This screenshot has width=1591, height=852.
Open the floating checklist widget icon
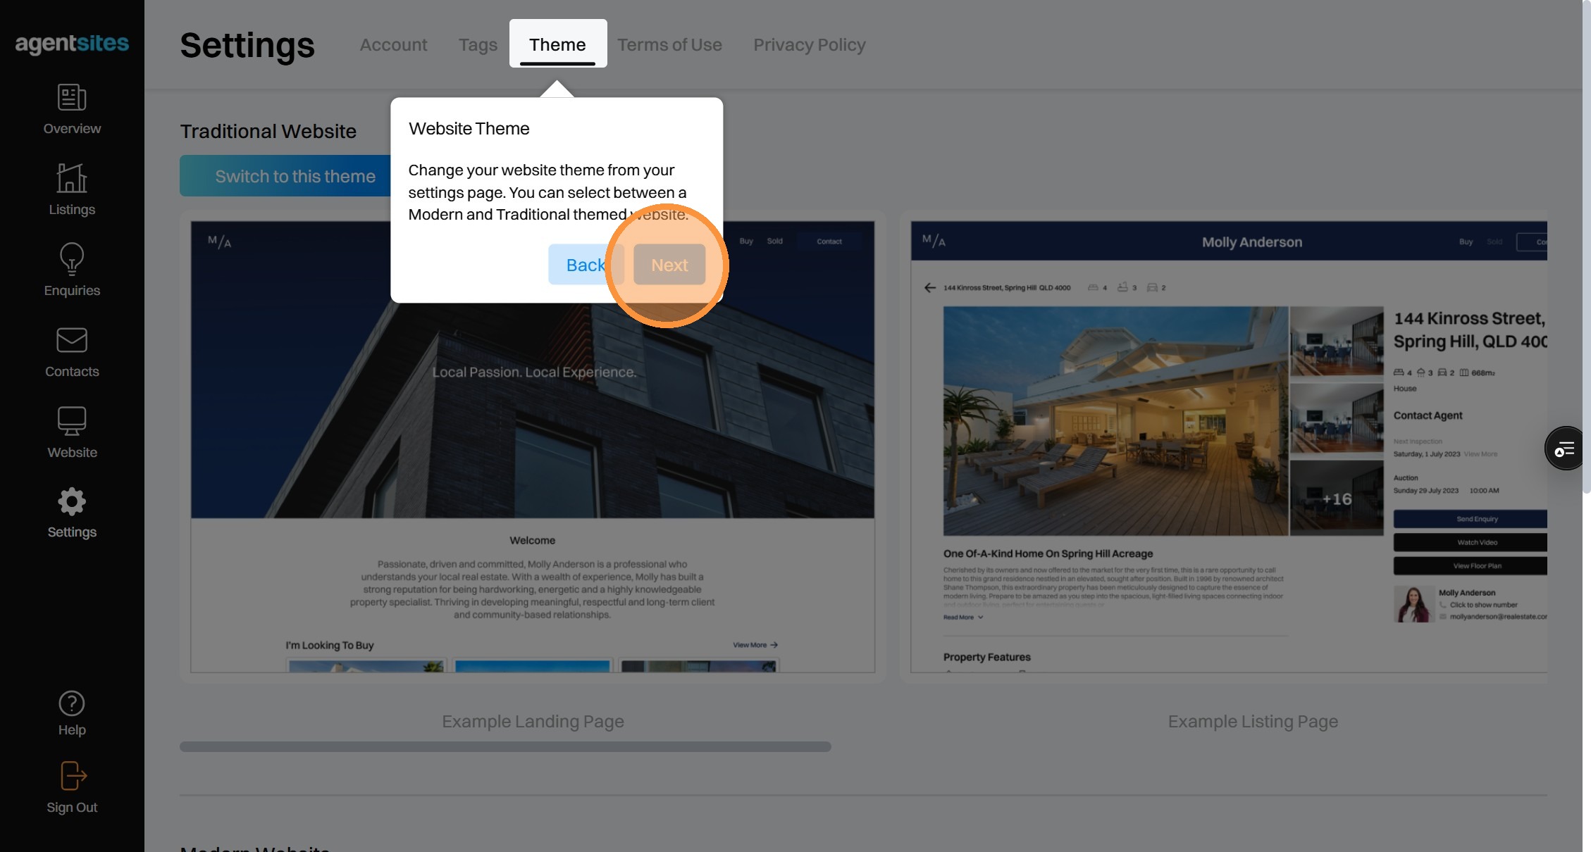click(x=1565, y=449)
